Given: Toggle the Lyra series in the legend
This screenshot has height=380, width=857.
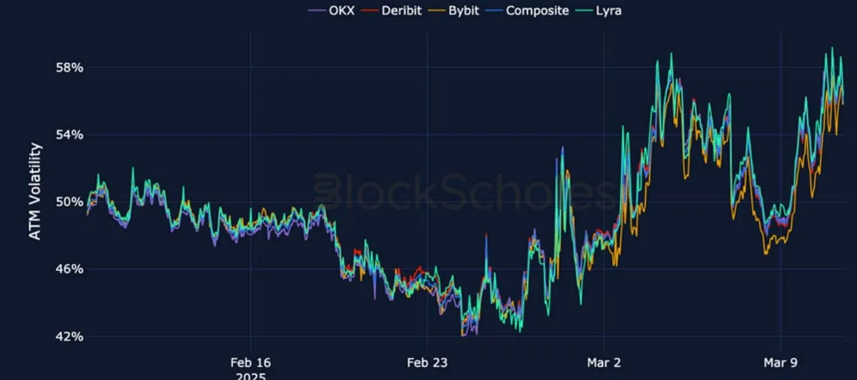Looking at the screenshot, I should pos(598,11).
